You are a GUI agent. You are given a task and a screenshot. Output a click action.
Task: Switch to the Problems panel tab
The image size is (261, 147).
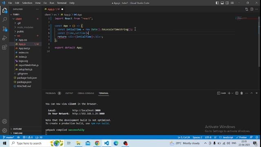point(53,94)
